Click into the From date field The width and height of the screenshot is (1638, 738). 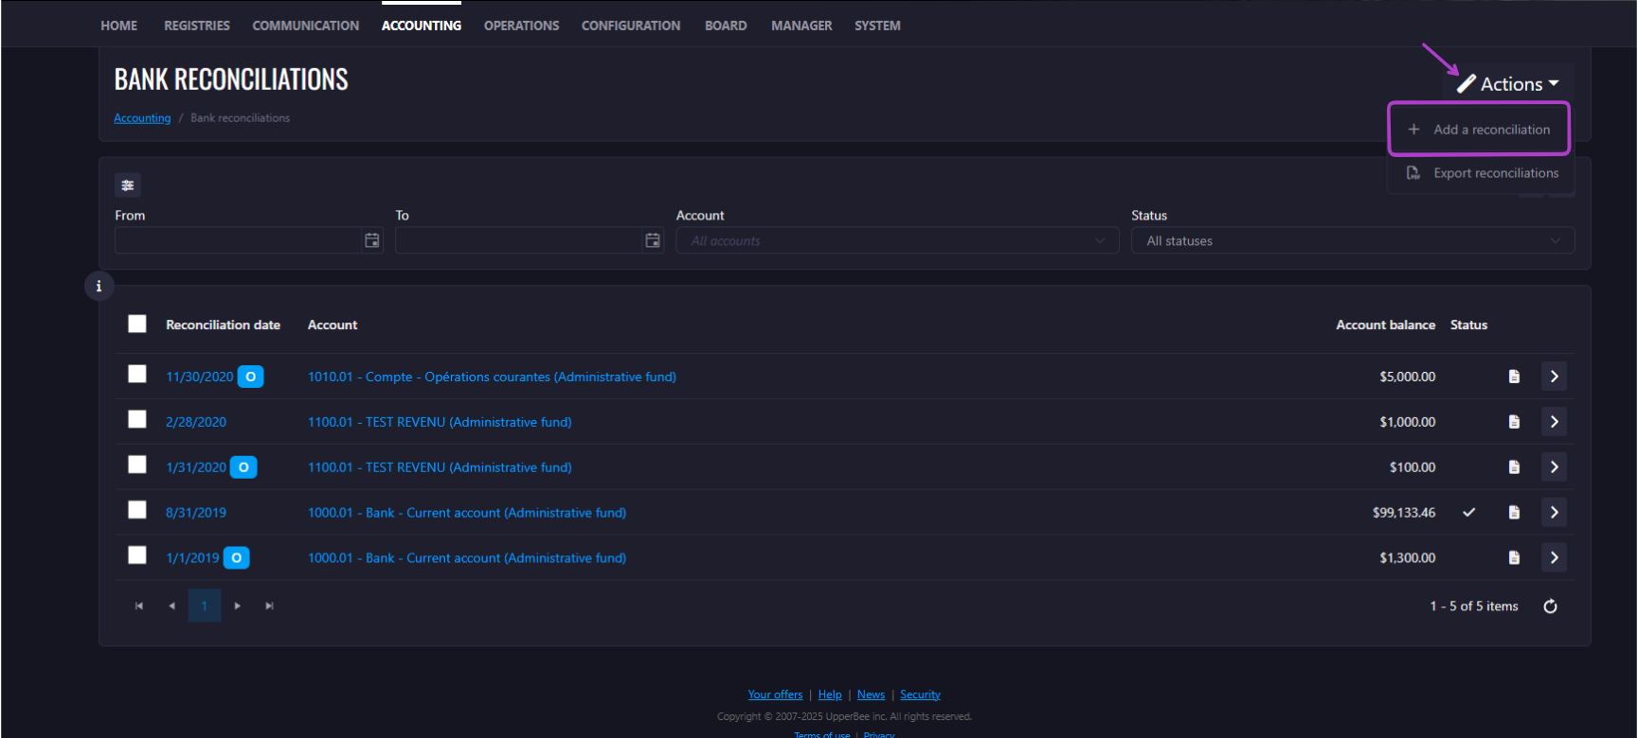[238, 240]
